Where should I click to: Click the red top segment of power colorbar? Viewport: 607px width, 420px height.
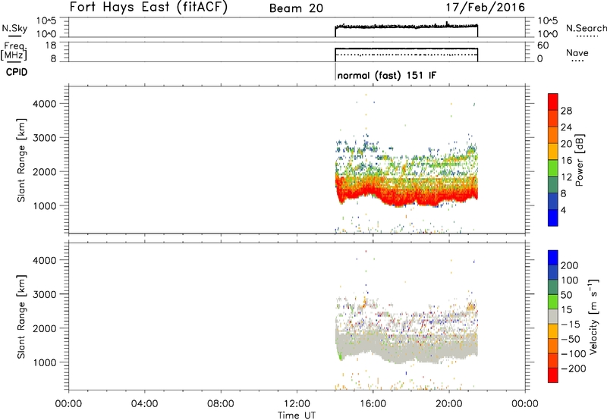click(553, 102)
